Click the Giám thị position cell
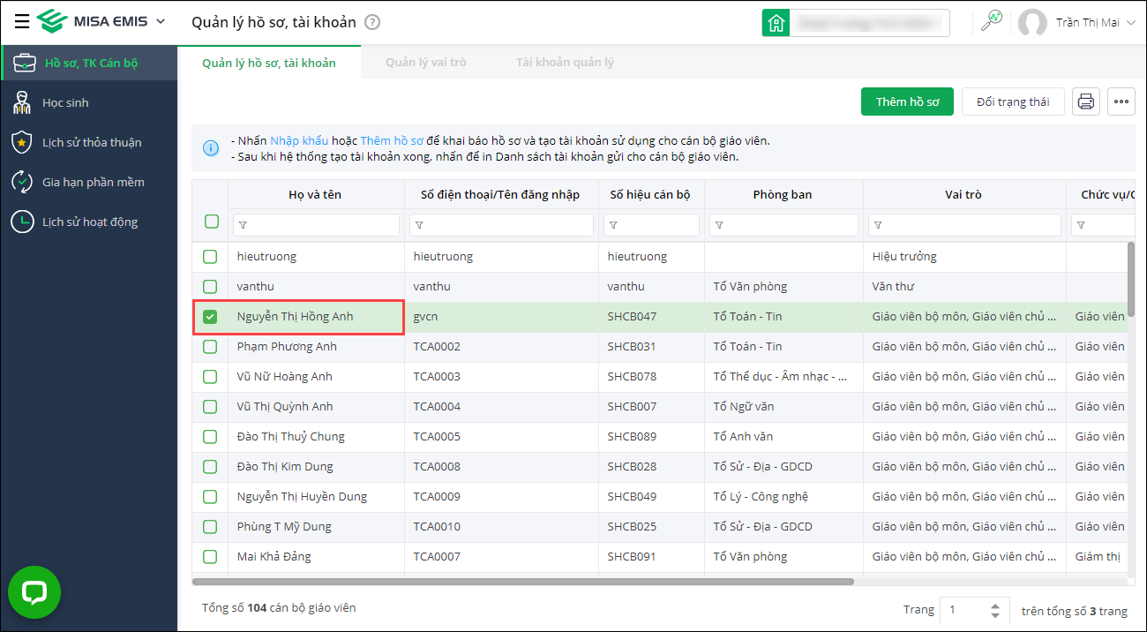Viewport: 1147px width, 632px height. [x=1097, y=557]
